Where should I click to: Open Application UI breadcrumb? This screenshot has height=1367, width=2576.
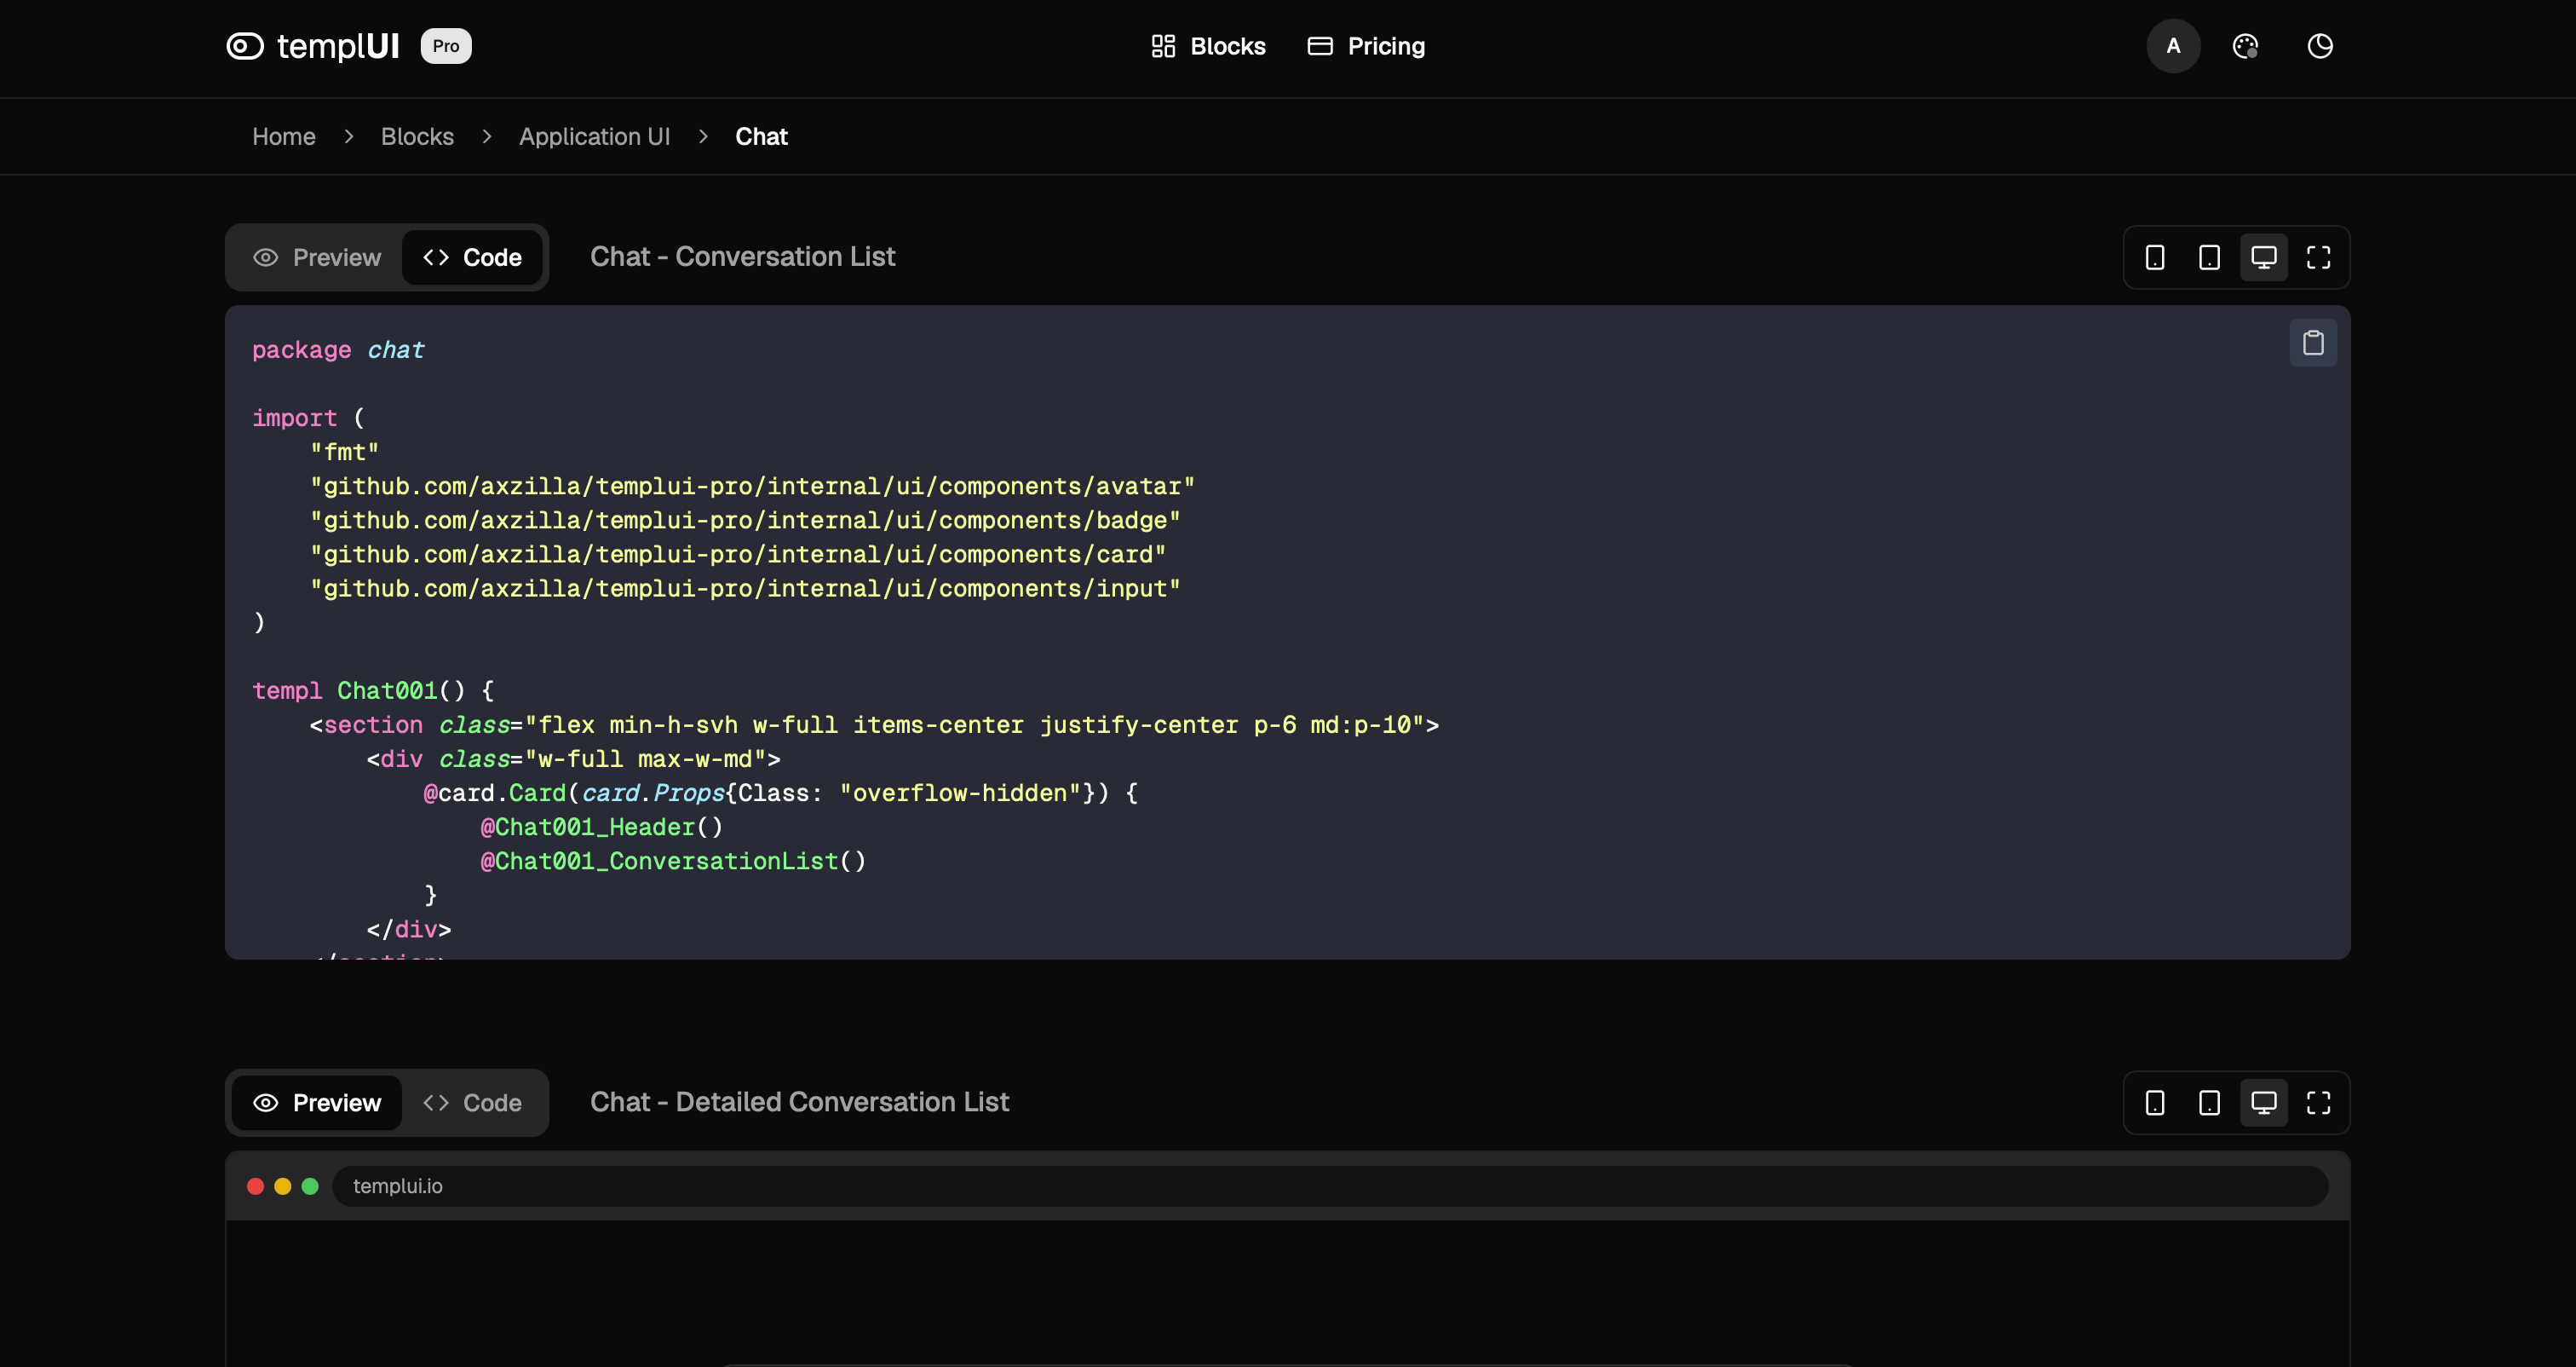(x=594, y=137)
